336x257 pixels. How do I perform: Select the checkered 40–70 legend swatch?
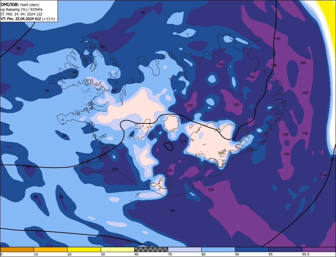pos(151,250)
